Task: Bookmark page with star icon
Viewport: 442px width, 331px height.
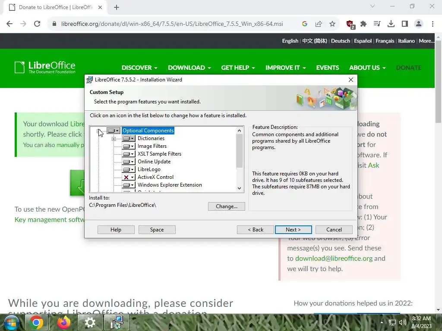Action: pos(332,24)
